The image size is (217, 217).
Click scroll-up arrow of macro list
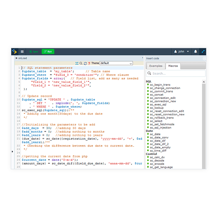point(204,82)
